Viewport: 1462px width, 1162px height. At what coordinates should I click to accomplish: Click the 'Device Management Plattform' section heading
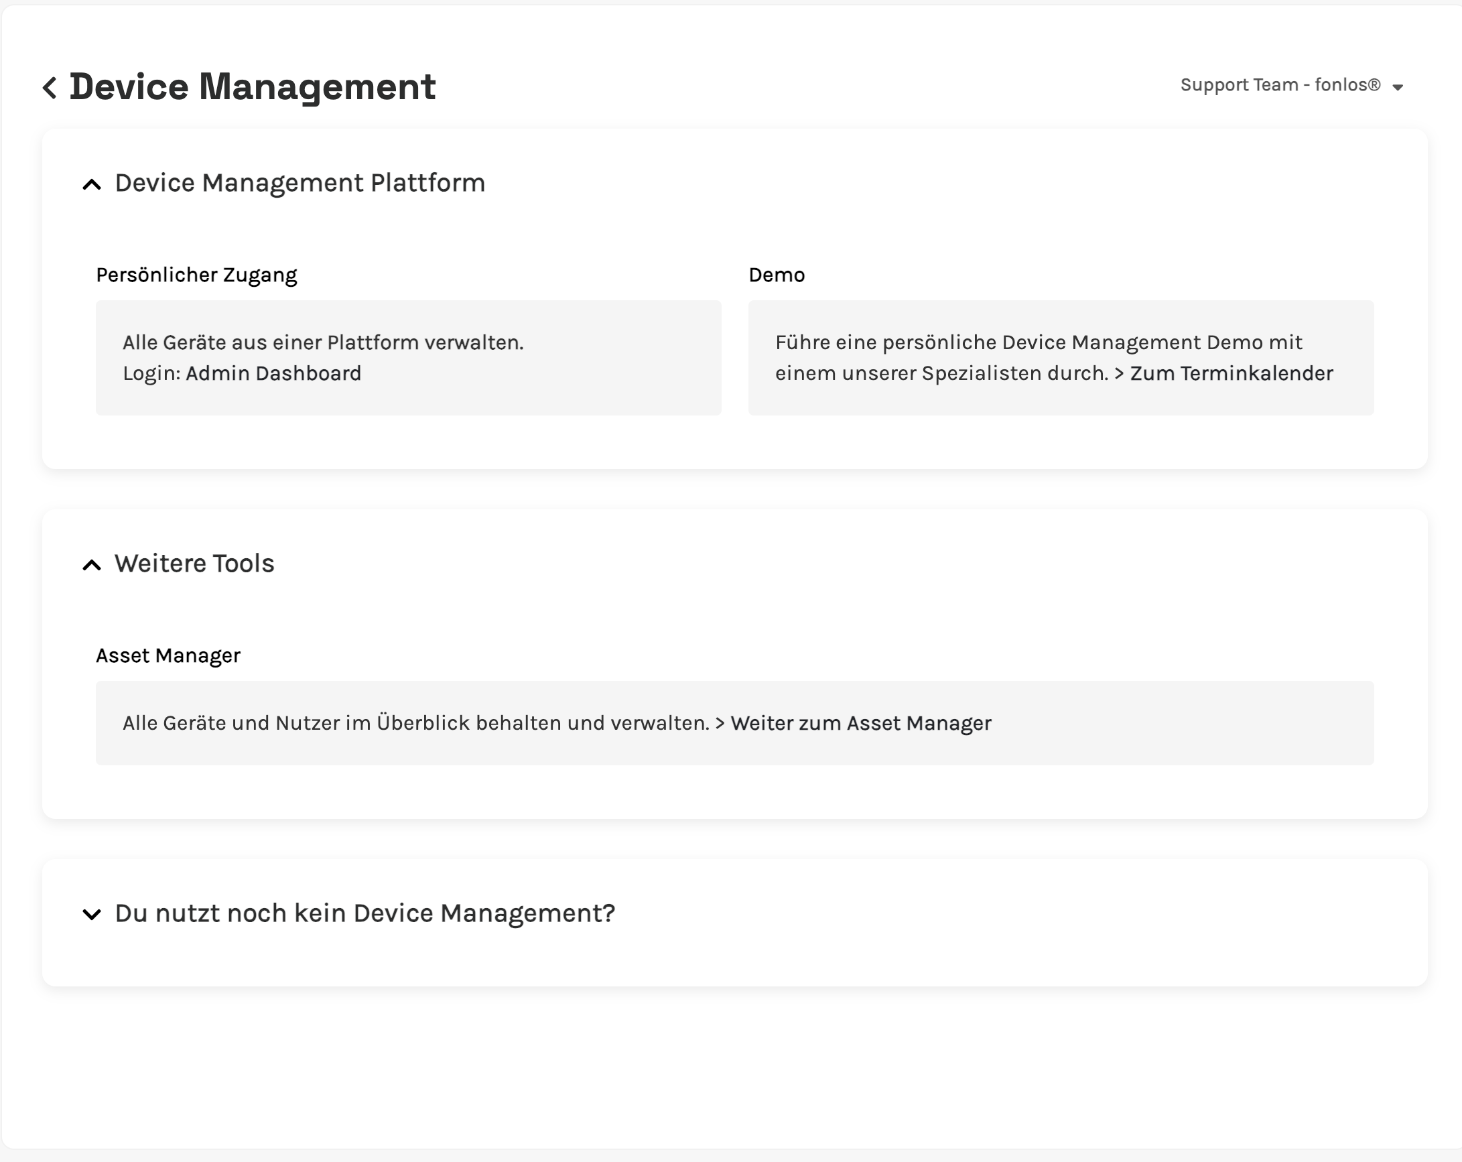pyautogui.click(x=300, y=183)
